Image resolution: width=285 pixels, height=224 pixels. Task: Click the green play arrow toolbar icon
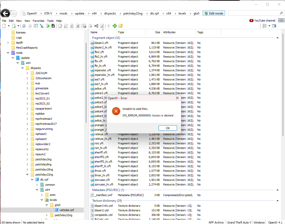click(x=47, y=26)
